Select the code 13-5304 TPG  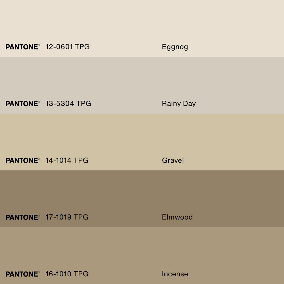coord(68,104)
